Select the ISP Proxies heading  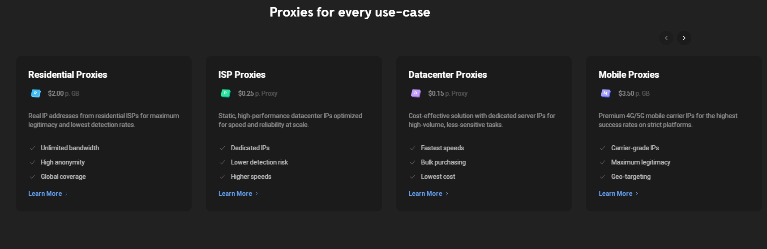tap(242, 75)
